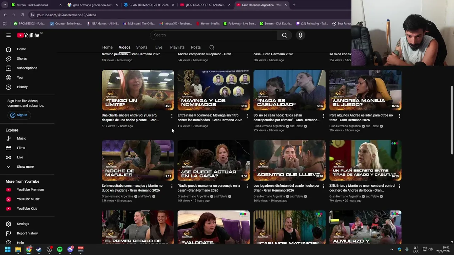Play 'Mavinga y los nominados' thumbnail
Screen dimensions: 454x255
click(214, 90)
